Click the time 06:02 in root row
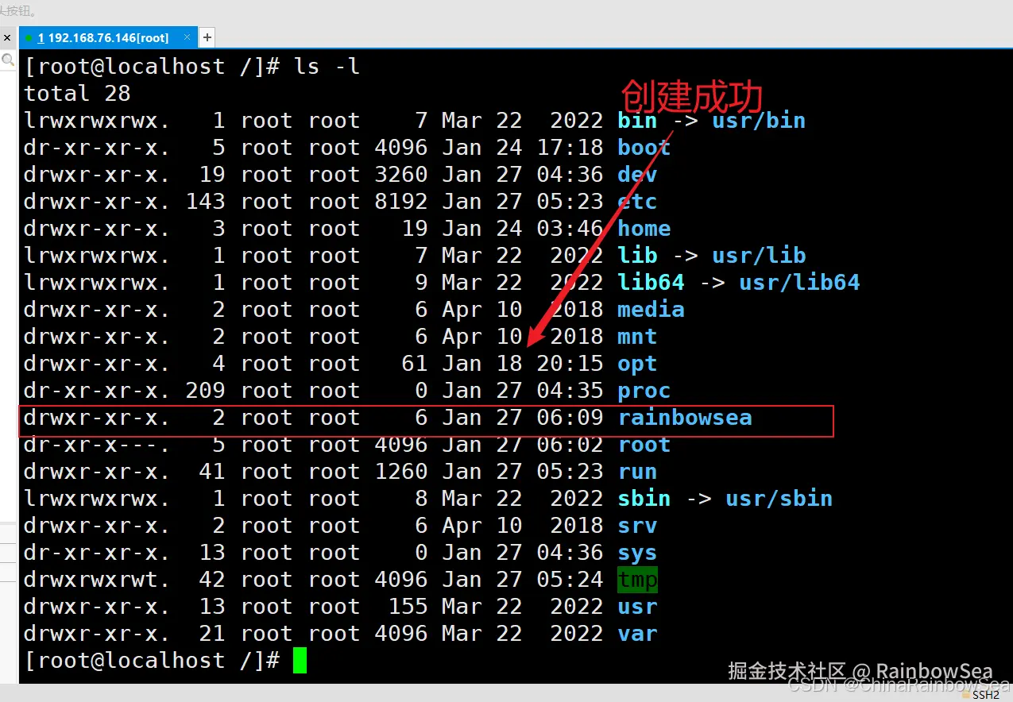This screenshot has width=1013, height=702. point(570,445)
